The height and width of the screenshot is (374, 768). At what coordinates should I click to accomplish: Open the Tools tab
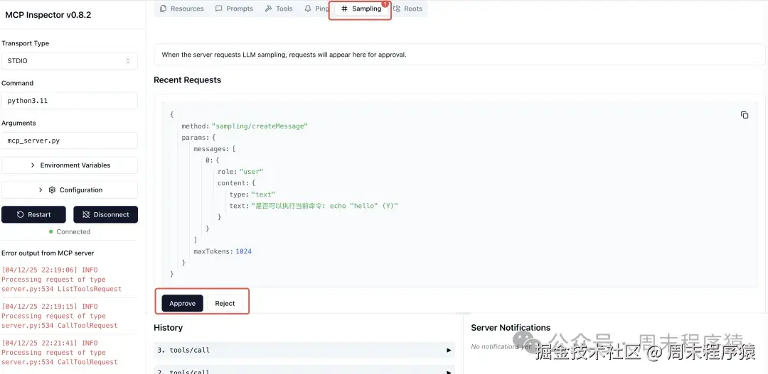pyautogui.click(x=279, y=9)
